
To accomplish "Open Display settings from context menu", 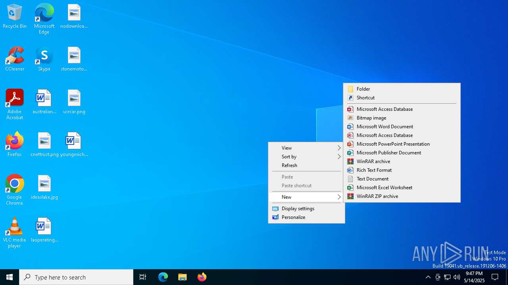I will click(x=306, y=209).
